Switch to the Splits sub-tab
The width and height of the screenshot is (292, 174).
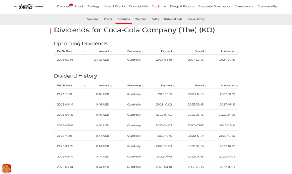click(155, 19)
